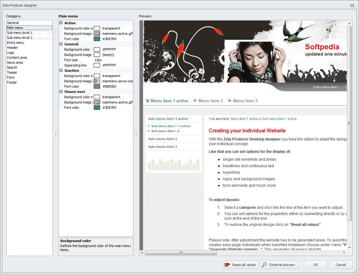
Task: Select Form category
Action: click(x=29, y=77)
